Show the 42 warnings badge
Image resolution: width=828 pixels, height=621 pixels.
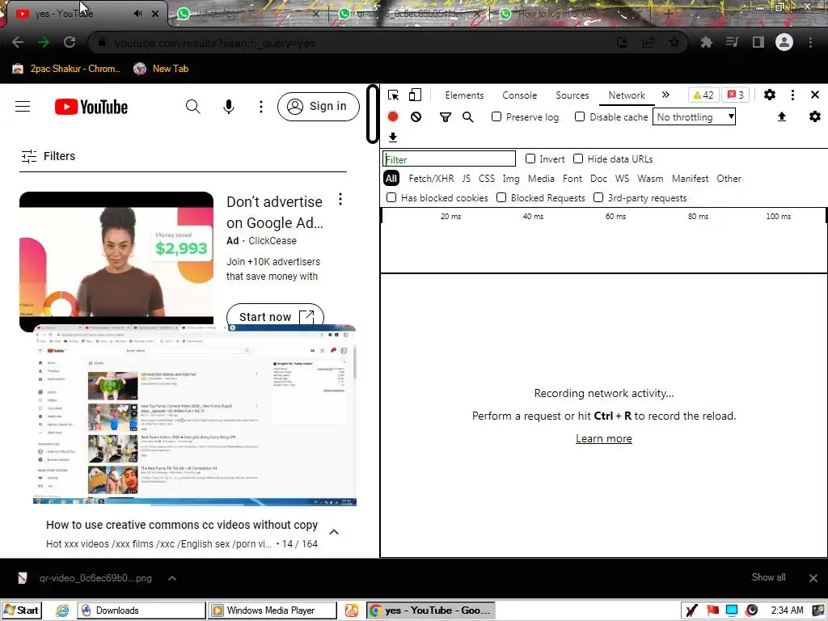pyautogui.click(x=703, y=95)
